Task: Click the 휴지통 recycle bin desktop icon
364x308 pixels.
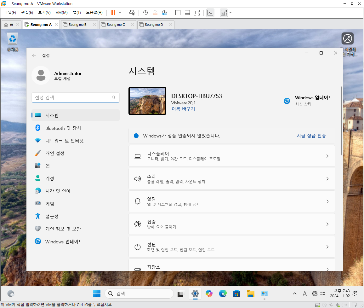Action: [13, 42]
